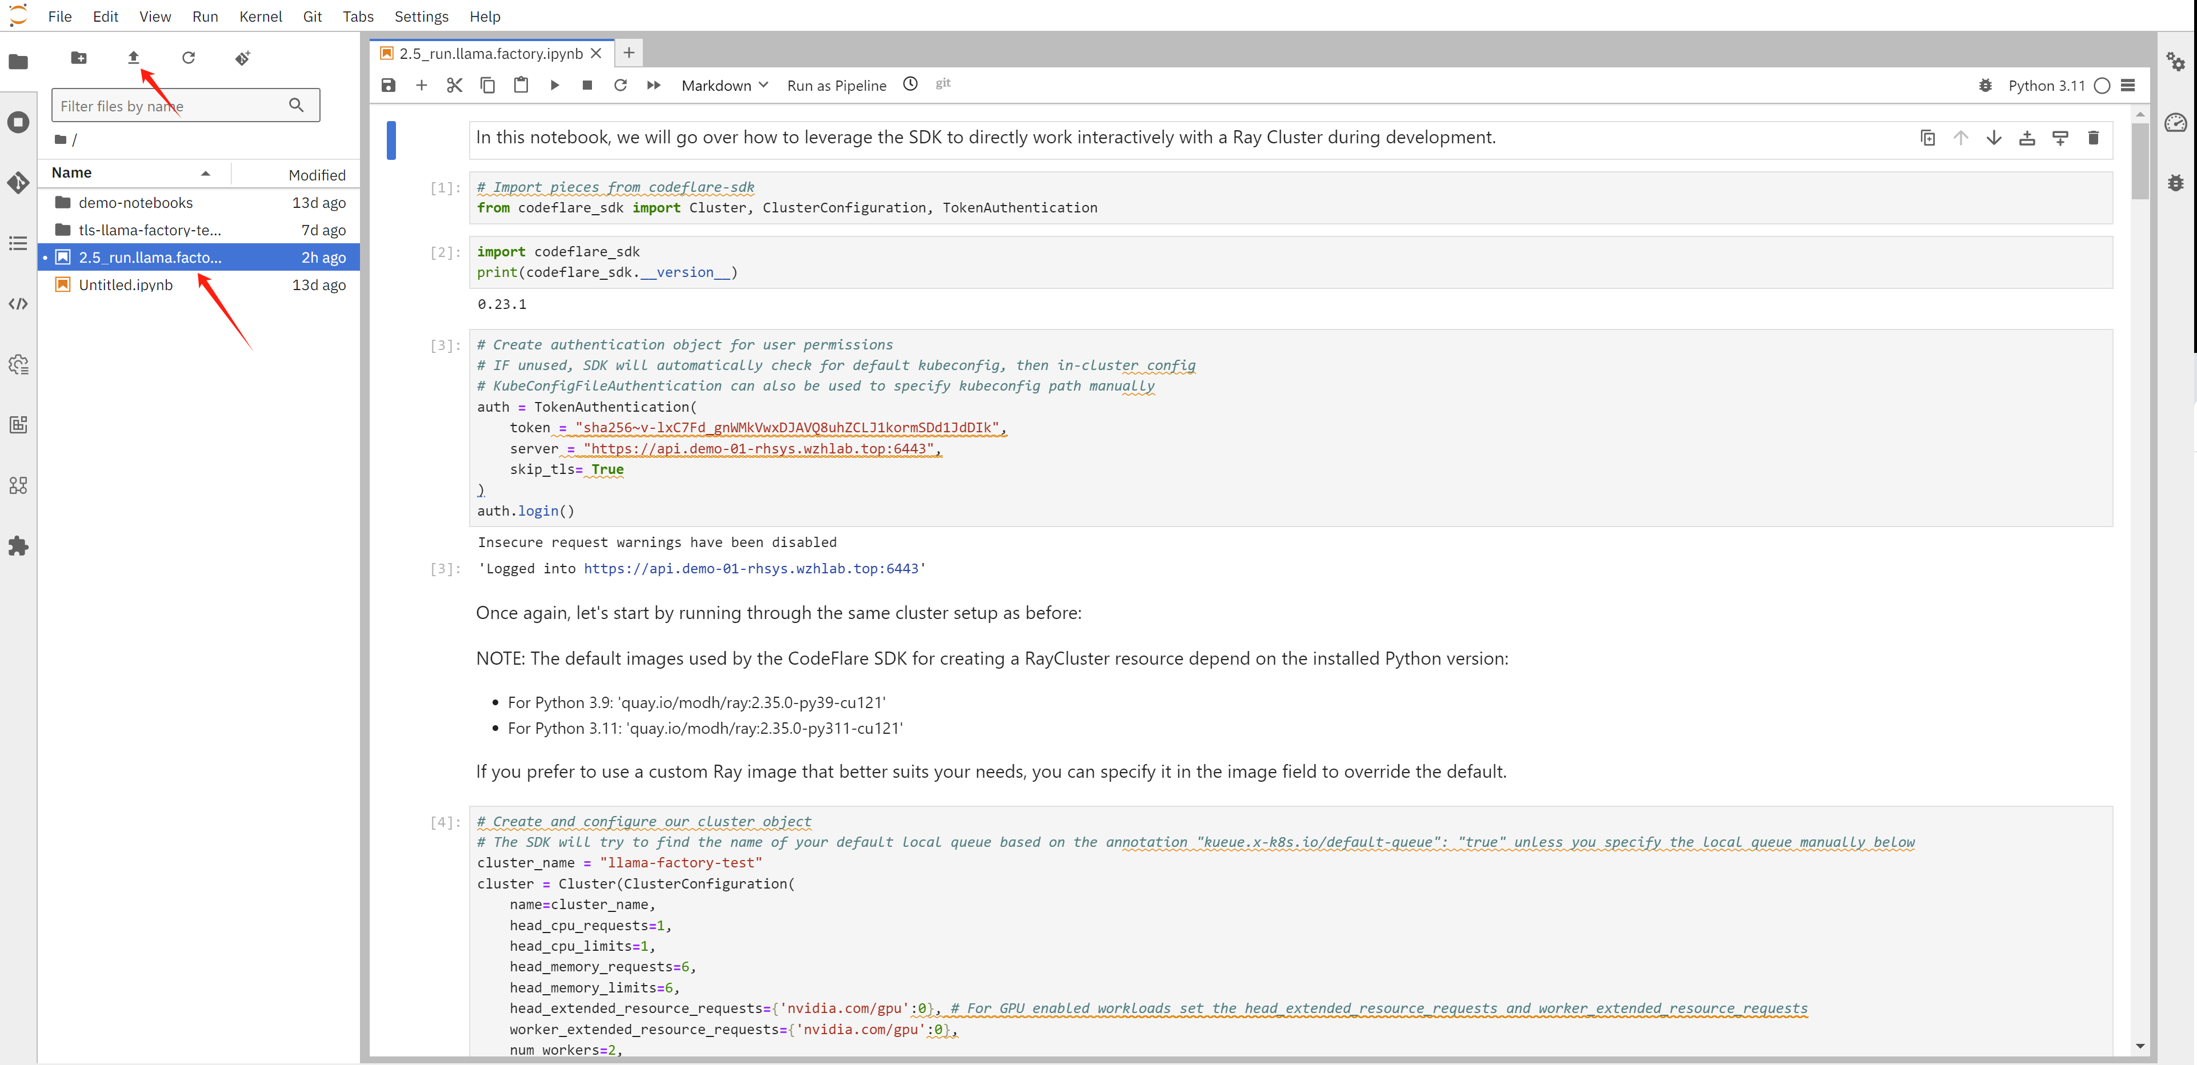Click the Upload Files icon
The width and height of the screenshot is (2197, 1065).
133,57
